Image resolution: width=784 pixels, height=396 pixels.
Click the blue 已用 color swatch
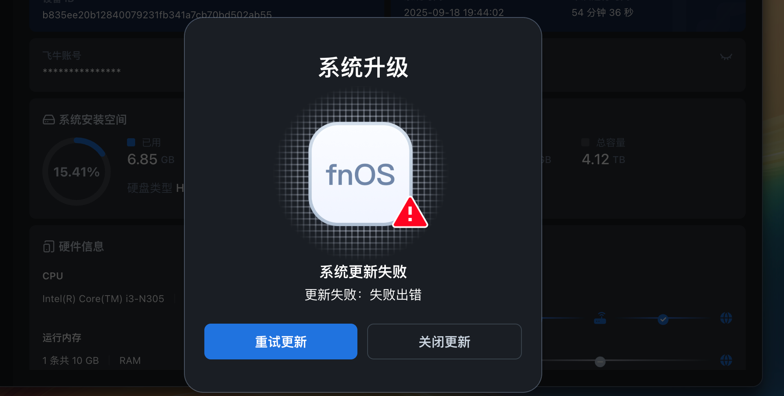point(131,142)
